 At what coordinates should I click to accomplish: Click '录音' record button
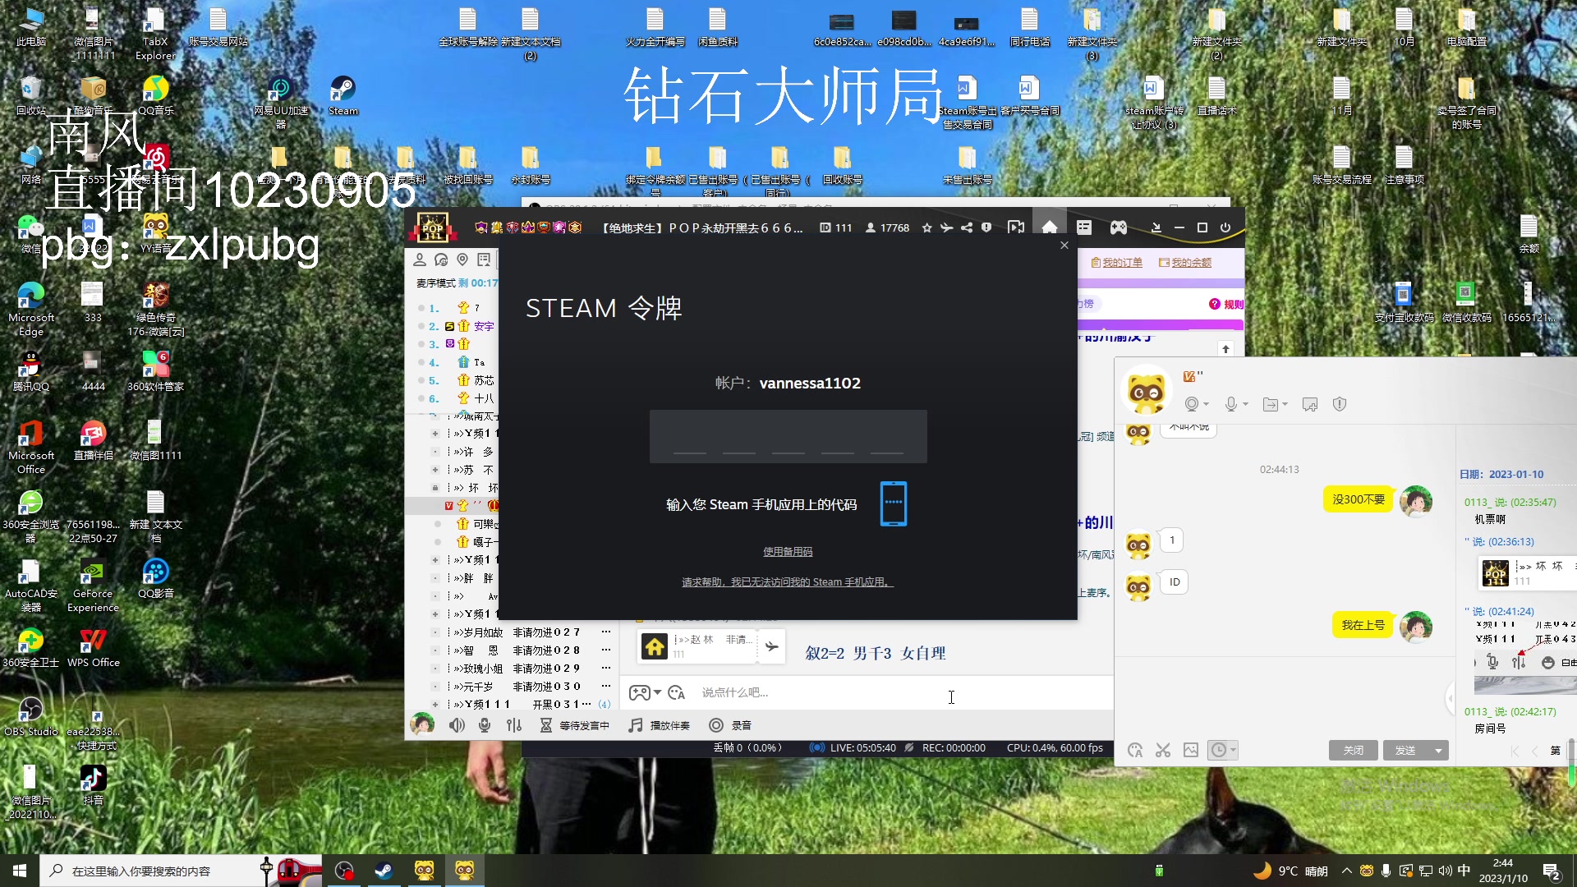point(730,725)
